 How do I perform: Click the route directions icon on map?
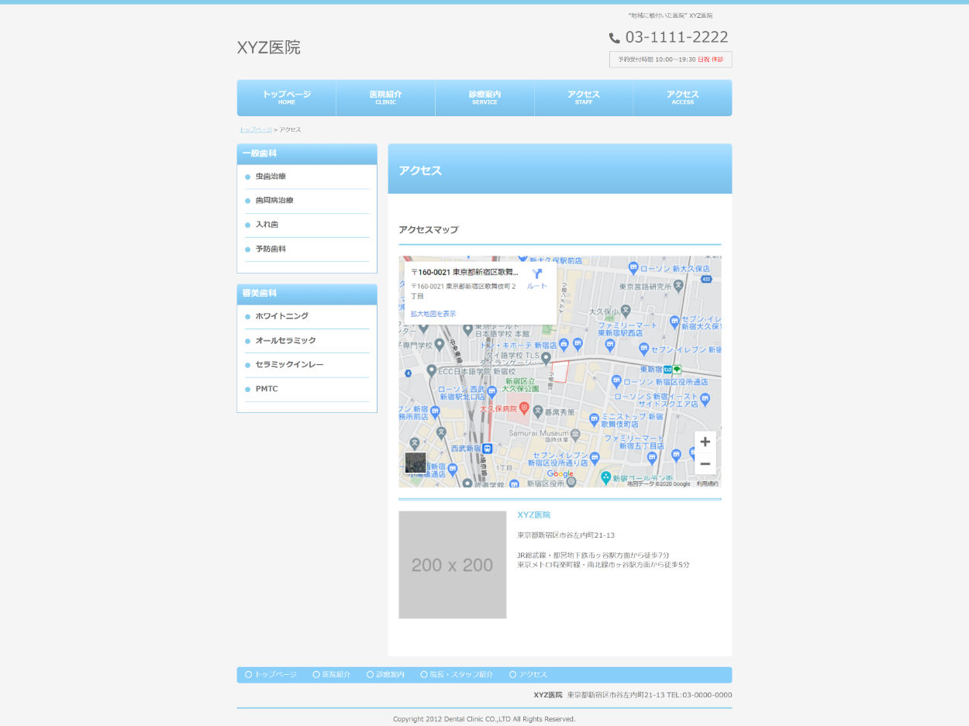[536, 274]
